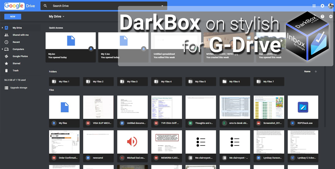This screenshot has height=169, width=335.
Task: Open the settings gear icon
Action: click(x=331, y=17)
